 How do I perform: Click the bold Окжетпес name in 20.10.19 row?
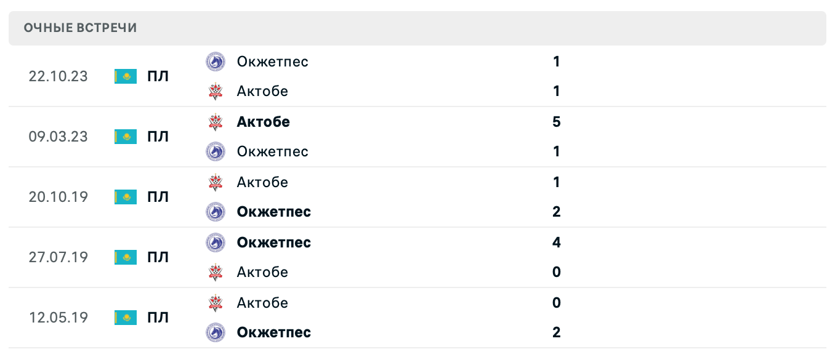274,212
